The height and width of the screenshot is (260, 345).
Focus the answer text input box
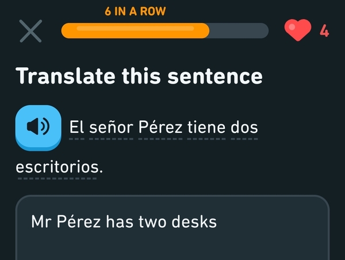pyautogui.click(x=172, y=242)
